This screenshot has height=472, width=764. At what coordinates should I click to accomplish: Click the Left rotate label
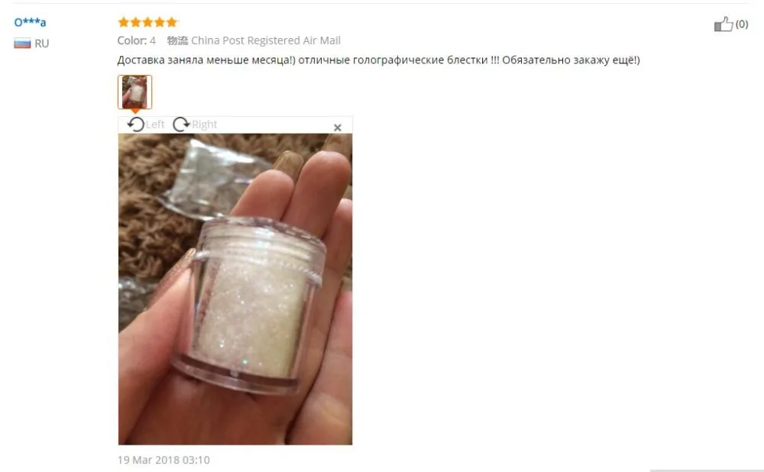pos(155,124)
